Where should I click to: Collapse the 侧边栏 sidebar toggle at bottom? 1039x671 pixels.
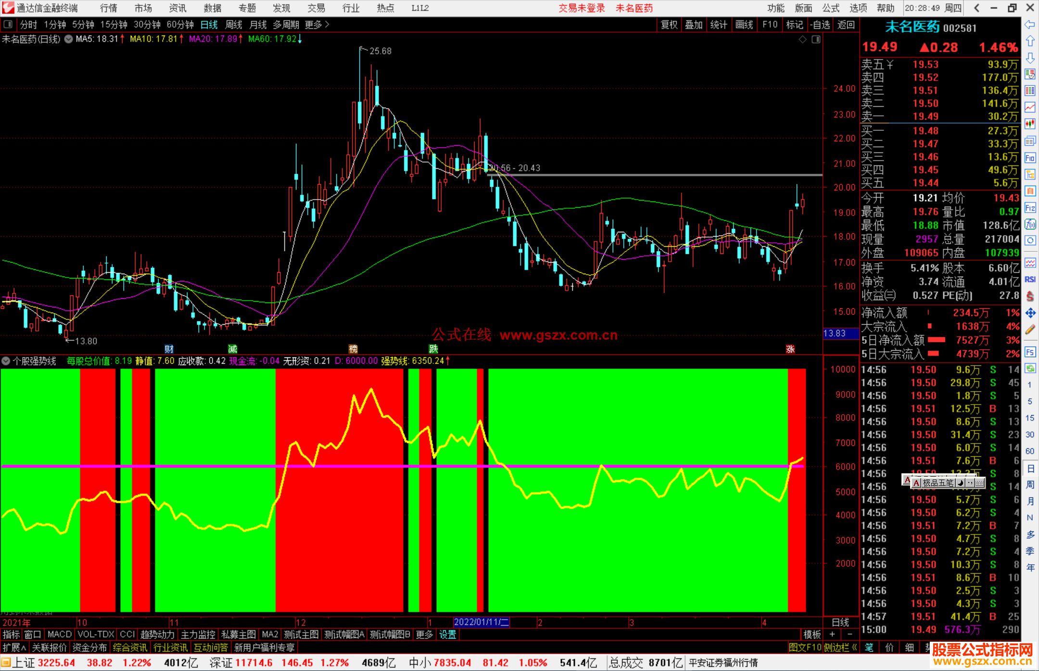pos(840,647)
